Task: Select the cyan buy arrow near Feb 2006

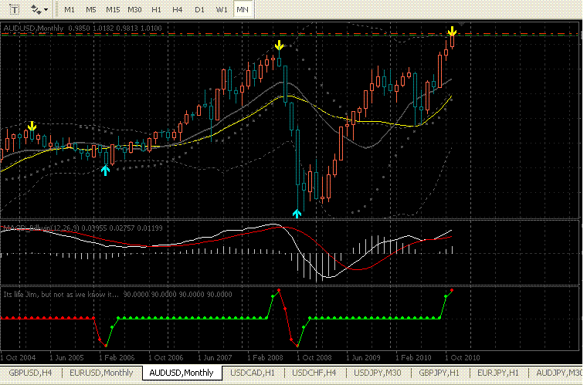Action: click(105, 171)
